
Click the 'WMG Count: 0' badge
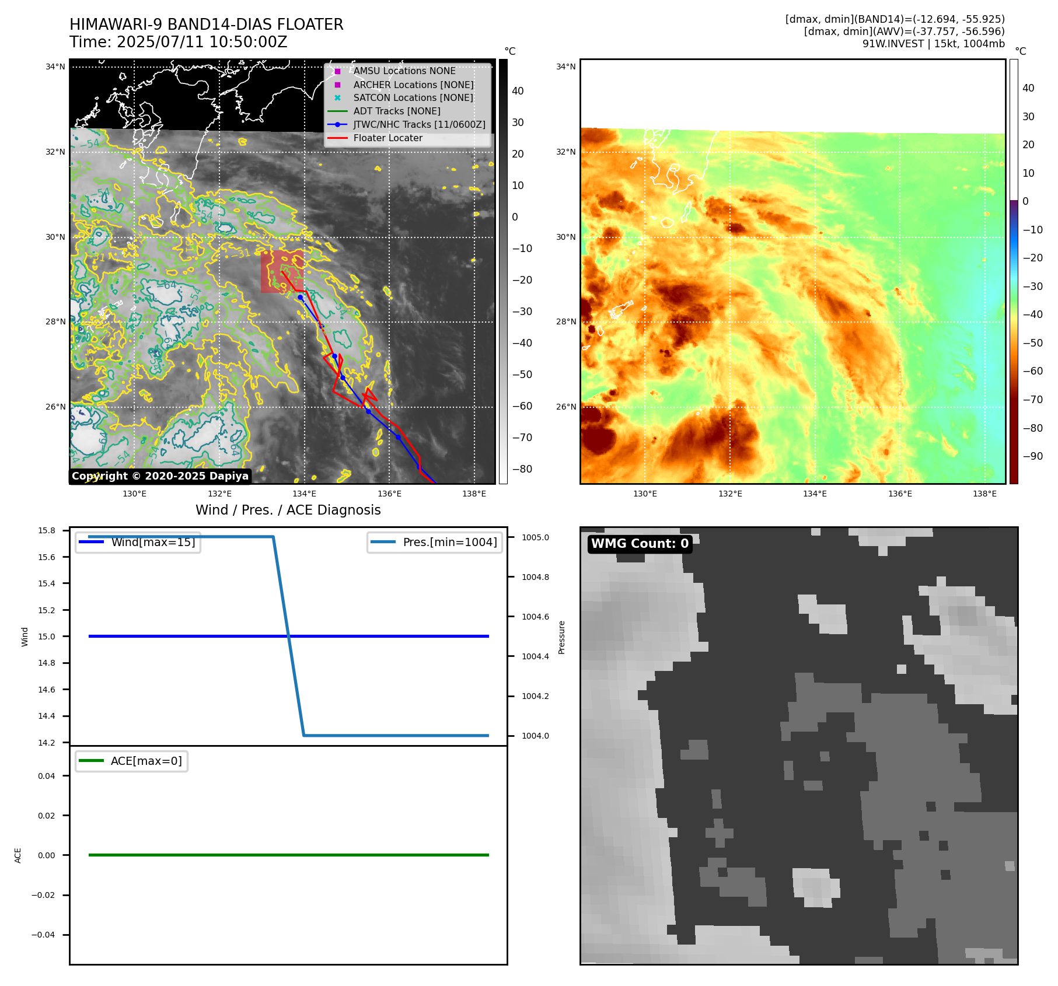pos(640,544)
